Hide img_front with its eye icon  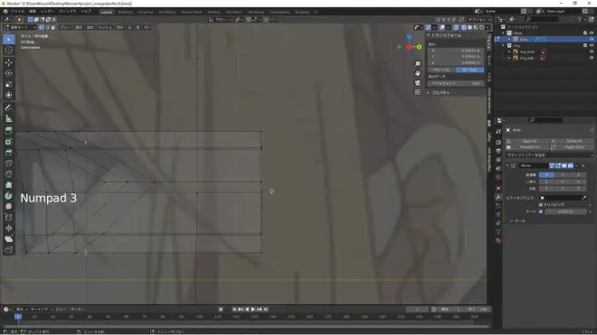tap(592, 51)
